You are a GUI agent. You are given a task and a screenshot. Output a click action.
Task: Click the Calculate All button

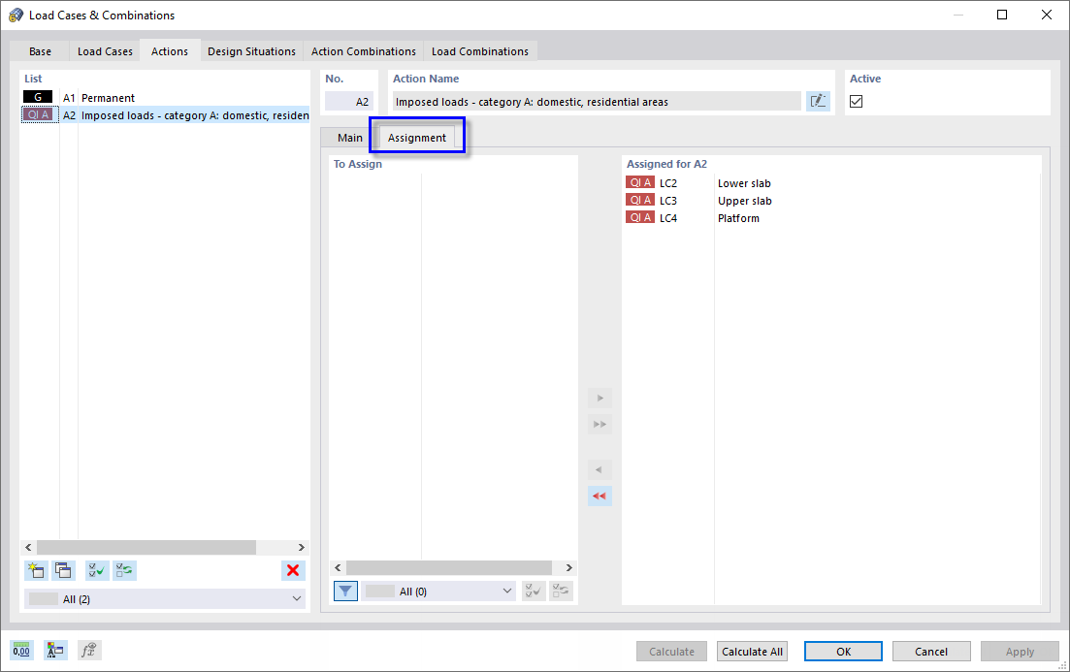pyautogui.click(x=752, y=652)
